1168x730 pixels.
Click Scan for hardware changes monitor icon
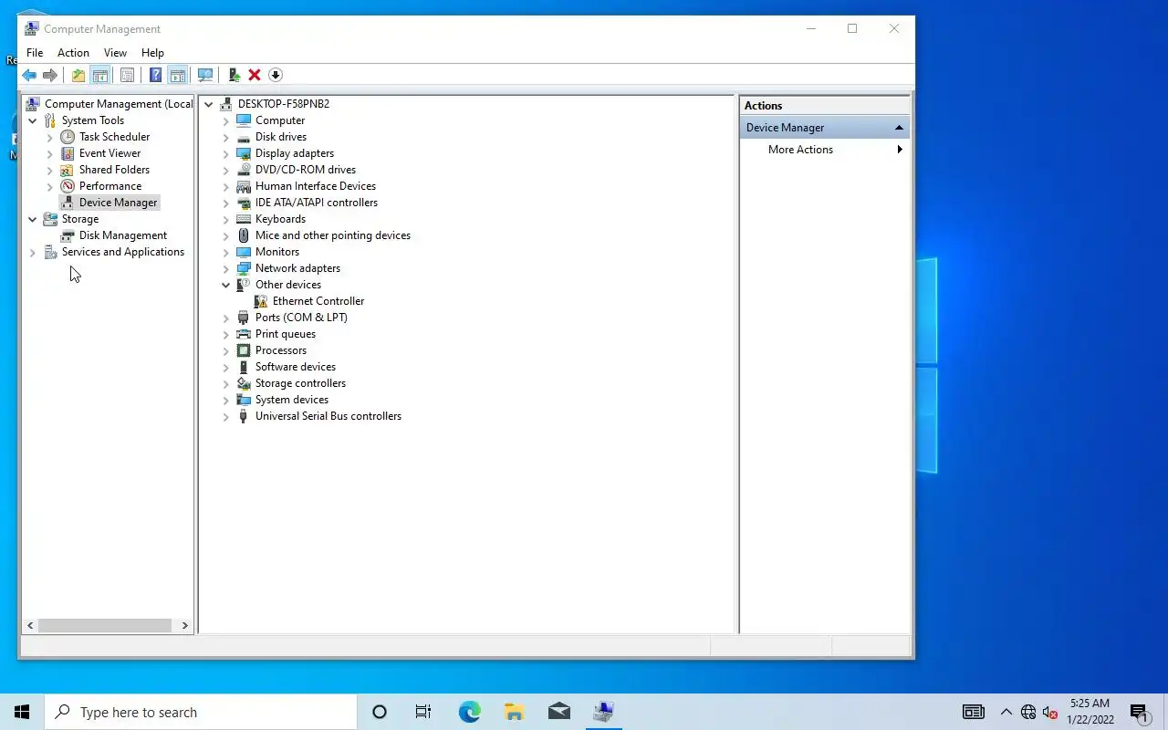coord(206,75)
